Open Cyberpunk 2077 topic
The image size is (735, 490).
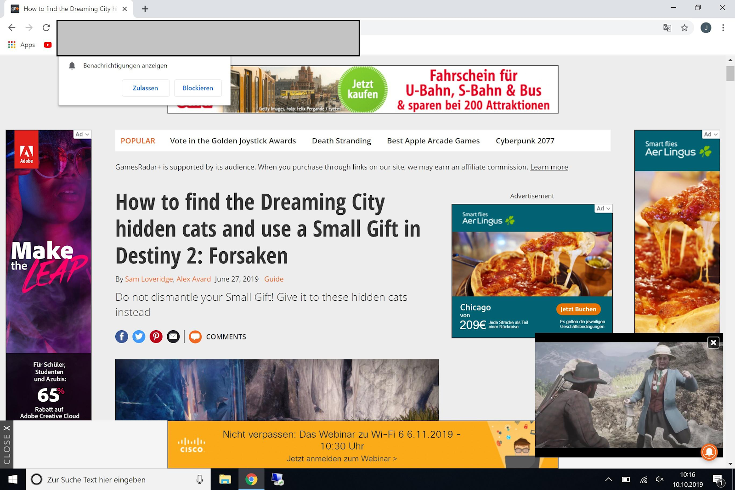coord(525,141)
